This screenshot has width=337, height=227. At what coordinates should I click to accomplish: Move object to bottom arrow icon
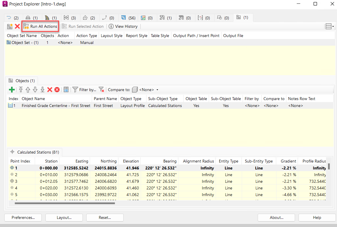coord(43,90)
